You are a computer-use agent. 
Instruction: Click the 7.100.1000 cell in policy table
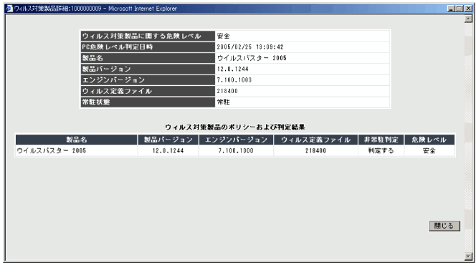point(236,150)
